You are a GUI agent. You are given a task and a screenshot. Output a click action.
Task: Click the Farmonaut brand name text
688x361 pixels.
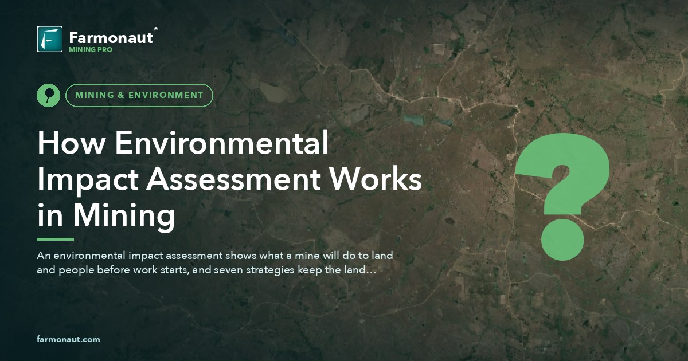tap(111, 37)
